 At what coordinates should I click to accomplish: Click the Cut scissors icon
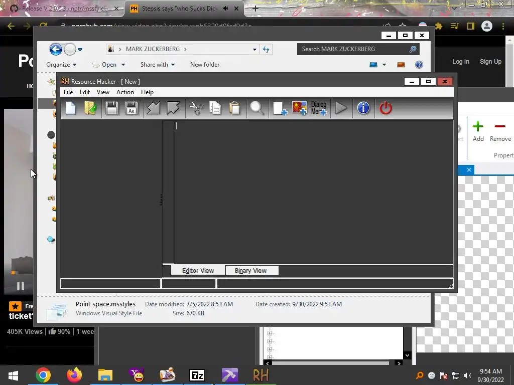coord(196,108)
